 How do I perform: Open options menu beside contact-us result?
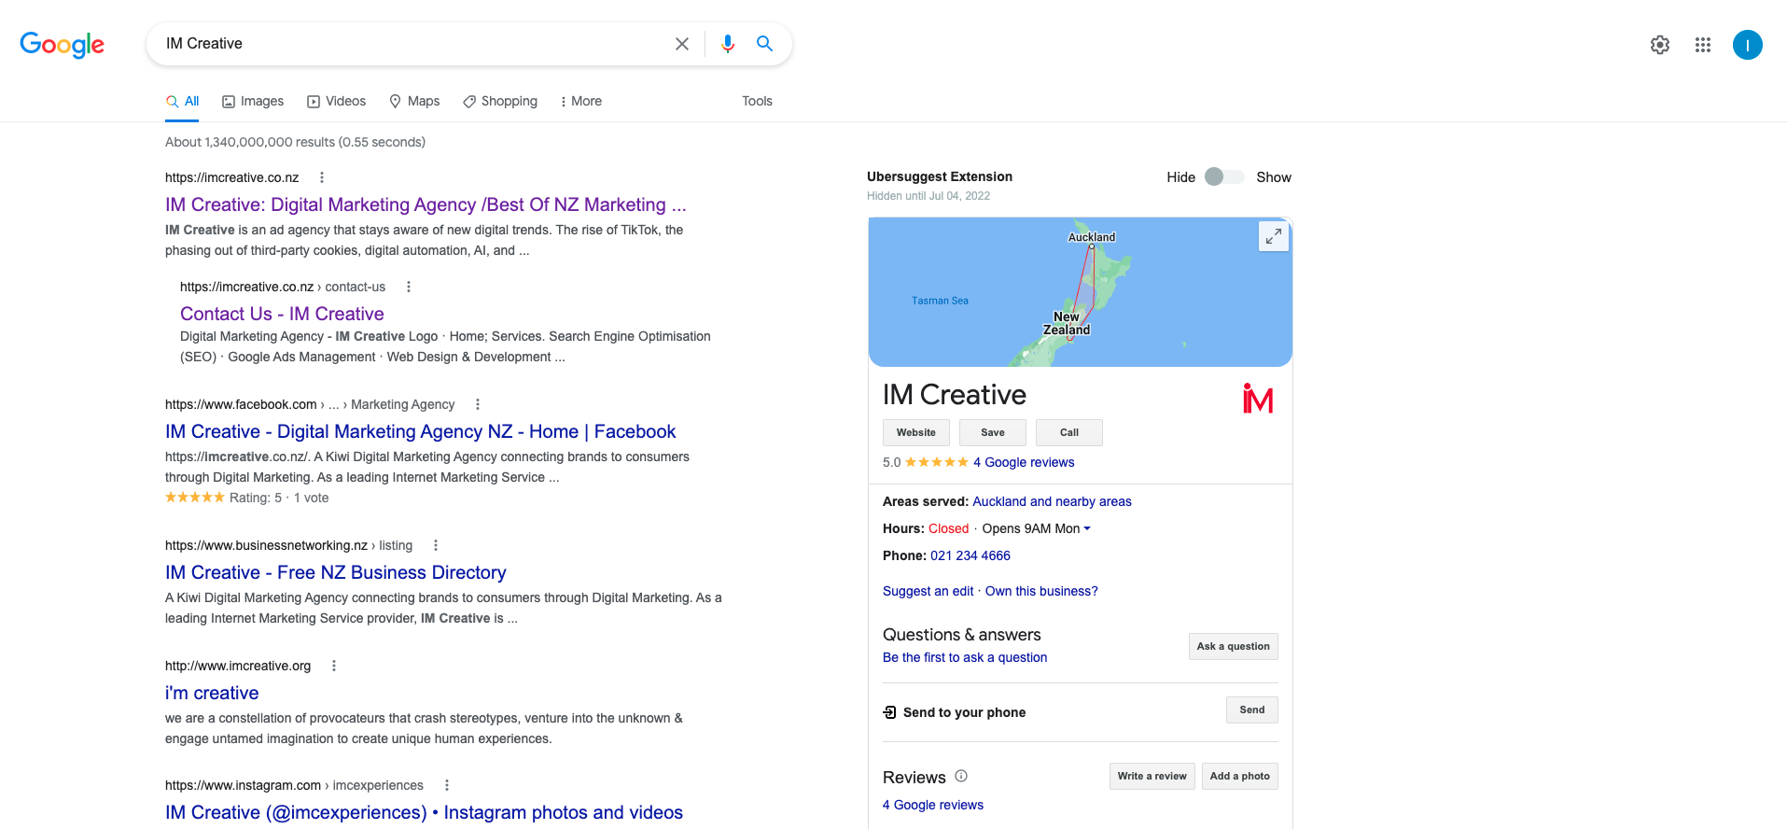[x=409, y=287]
